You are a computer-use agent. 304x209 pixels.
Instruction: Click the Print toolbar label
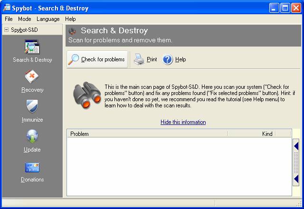pos(152,59)
